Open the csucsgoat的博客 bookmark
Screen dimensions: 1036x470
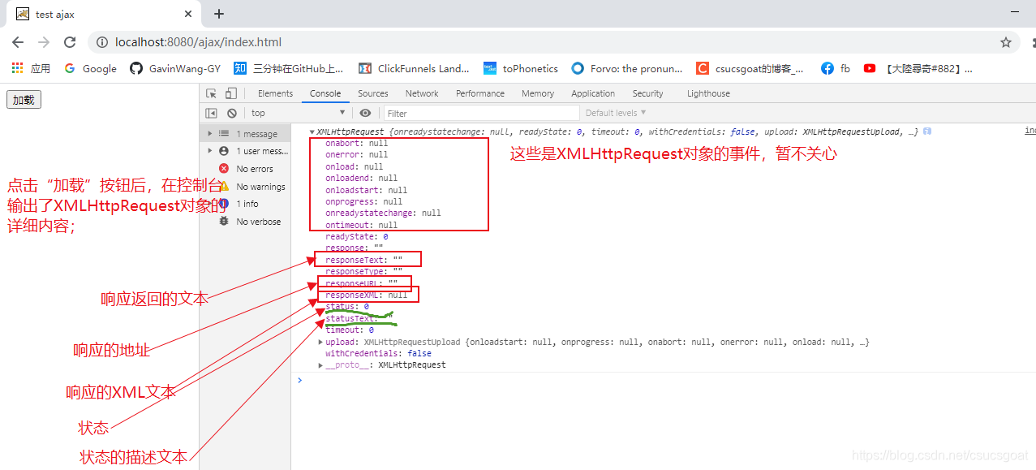tap(750, 68)
